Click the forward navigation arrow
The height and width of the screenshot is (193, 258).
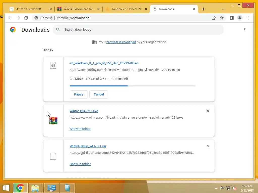tap(18, 18)
